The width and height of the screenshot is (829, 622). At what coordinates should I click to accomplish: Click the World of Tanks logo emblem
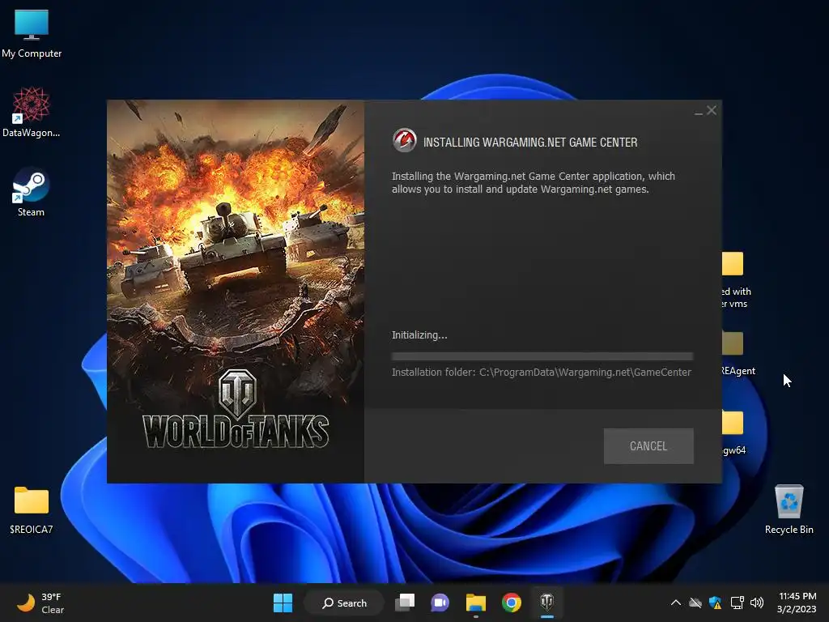(x=237, y=394)
